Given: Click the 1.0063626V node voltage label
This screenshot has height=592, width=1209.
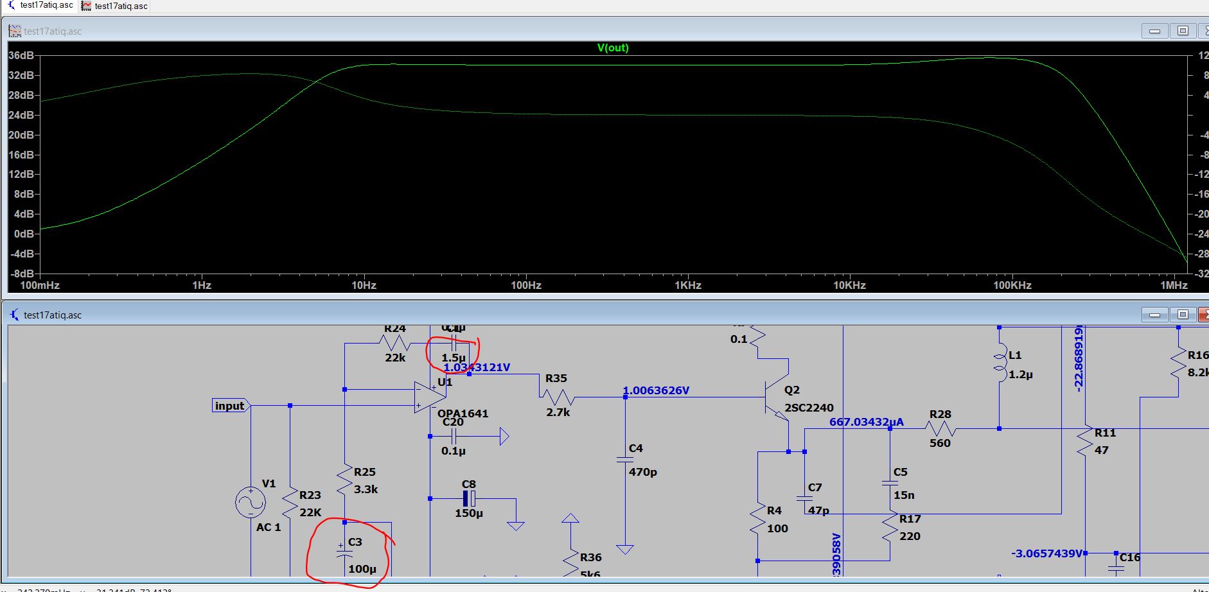Looking at the screenshot, I should point(656,390).
